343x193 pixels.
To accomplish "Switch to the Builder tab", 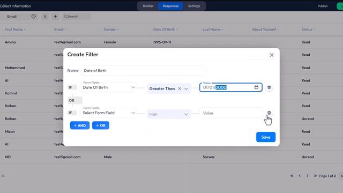I will (x=148, y=6).
